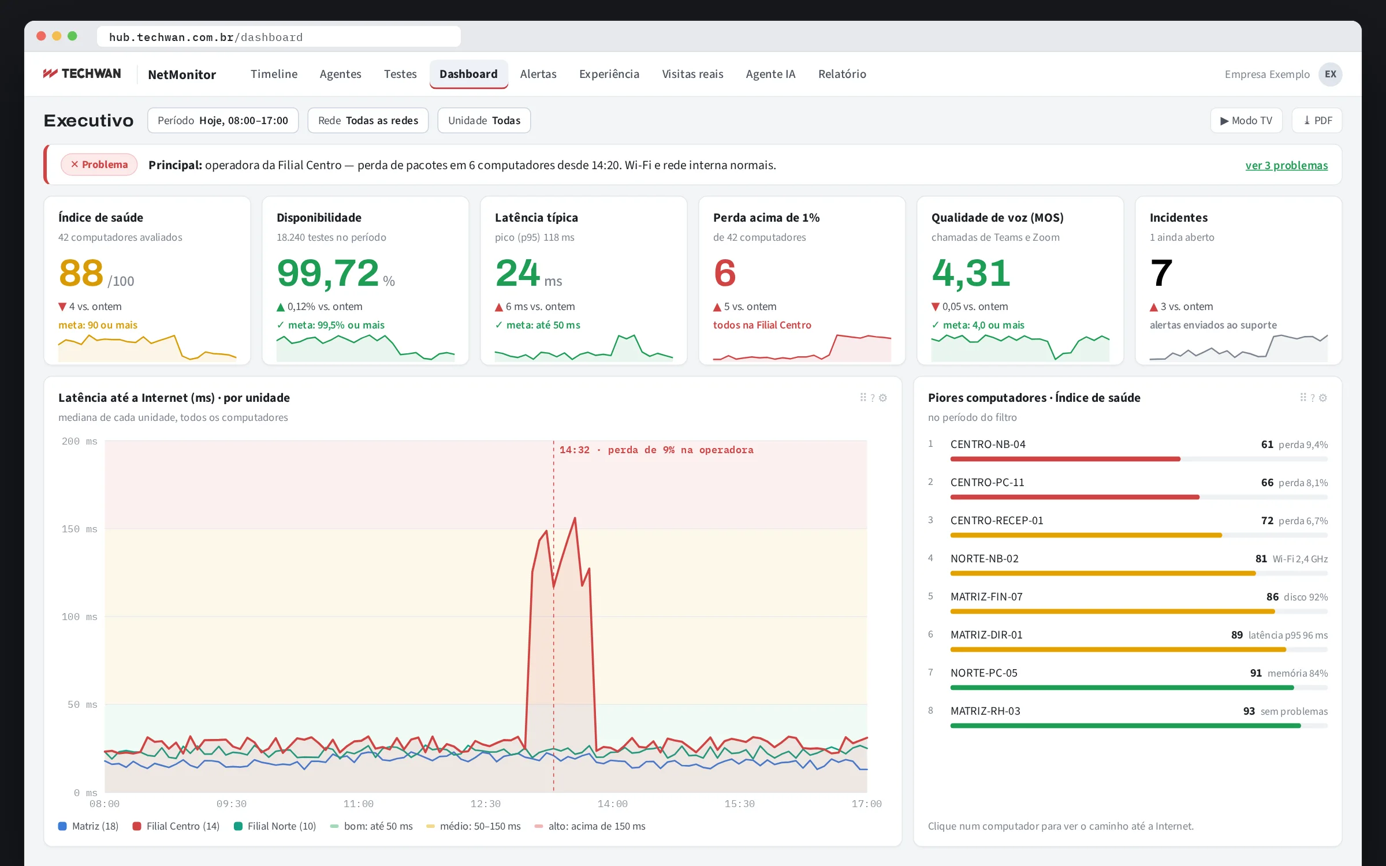Toggle Filial Norte (10) legend series

(275, 826)
